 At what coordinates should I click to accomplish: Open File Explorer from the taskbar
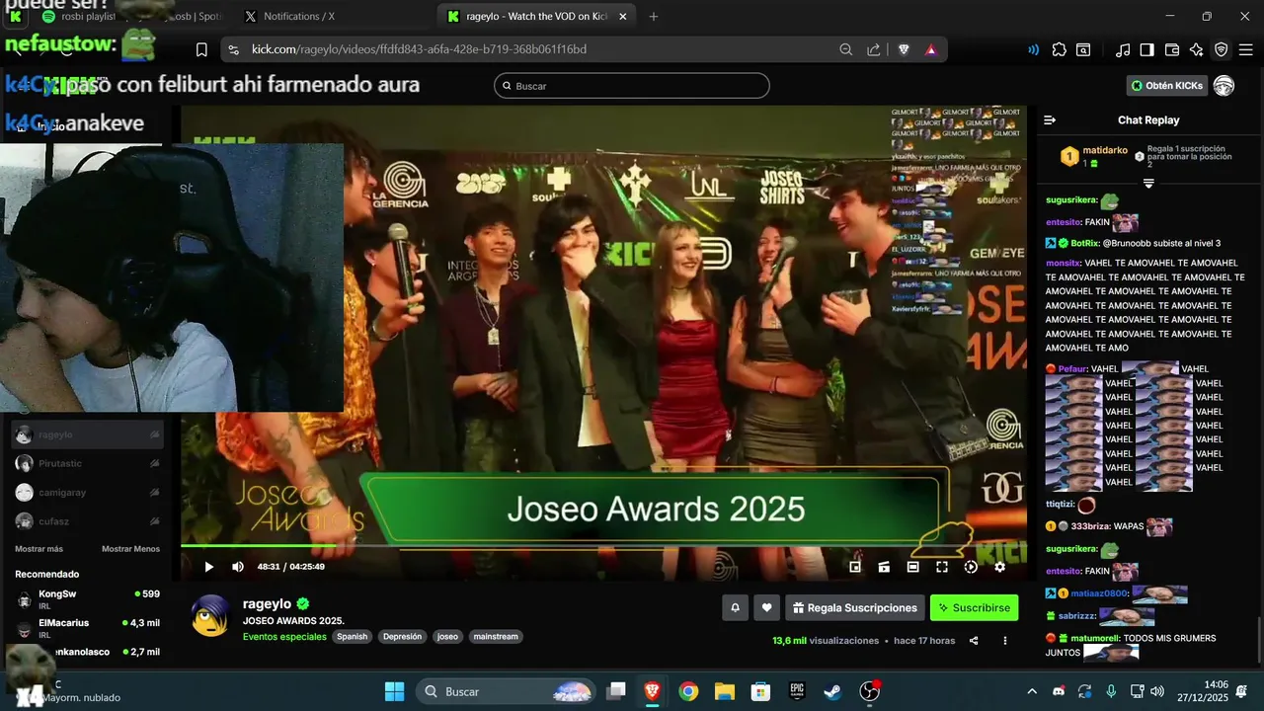point(725,691)
